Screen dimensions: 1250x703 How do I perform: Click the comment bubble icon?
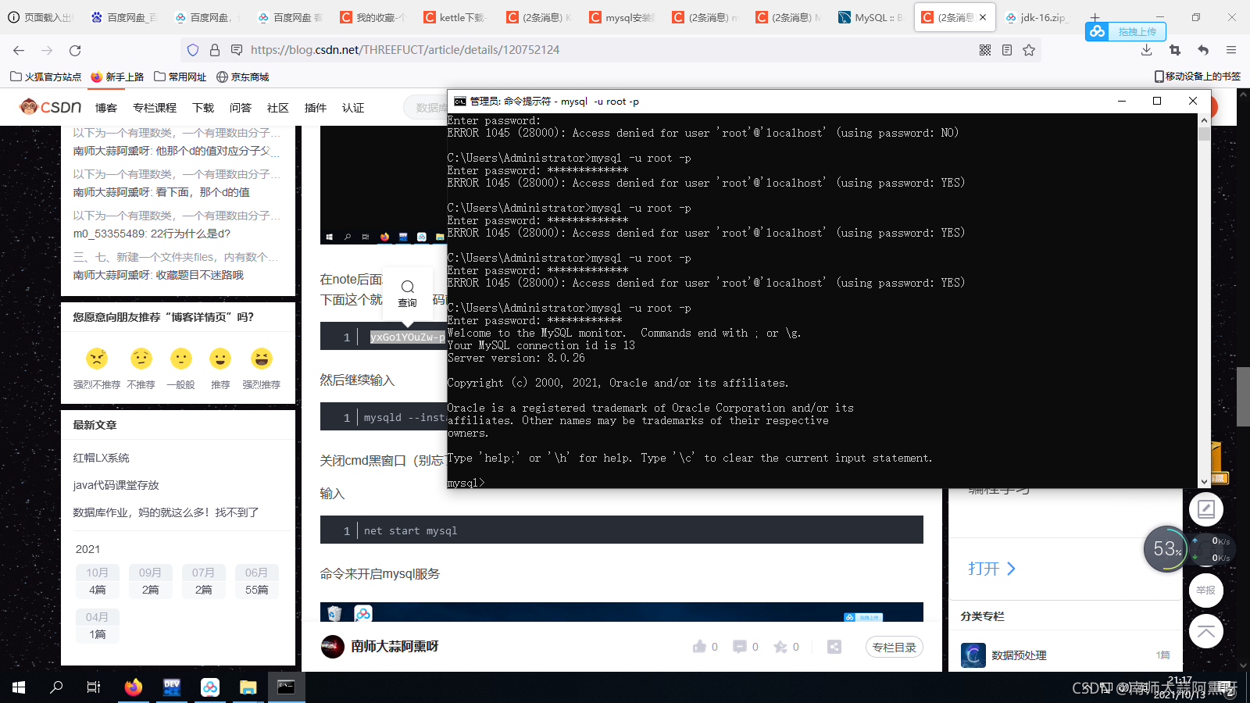point(740,647)
